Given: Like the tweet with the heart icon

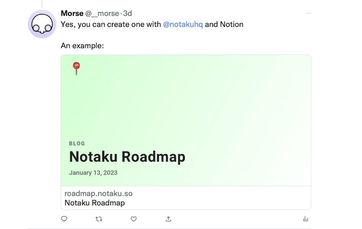Looking at the screenshot, I should click(x=134, y=219).
